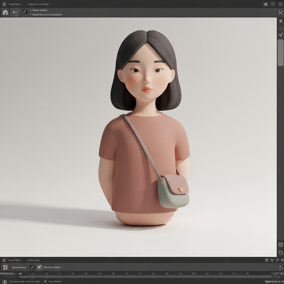The width and height of the screenshot is (284, 284).
Task: Open the second menu in the bottom panel header
Action: pos(34,260)
